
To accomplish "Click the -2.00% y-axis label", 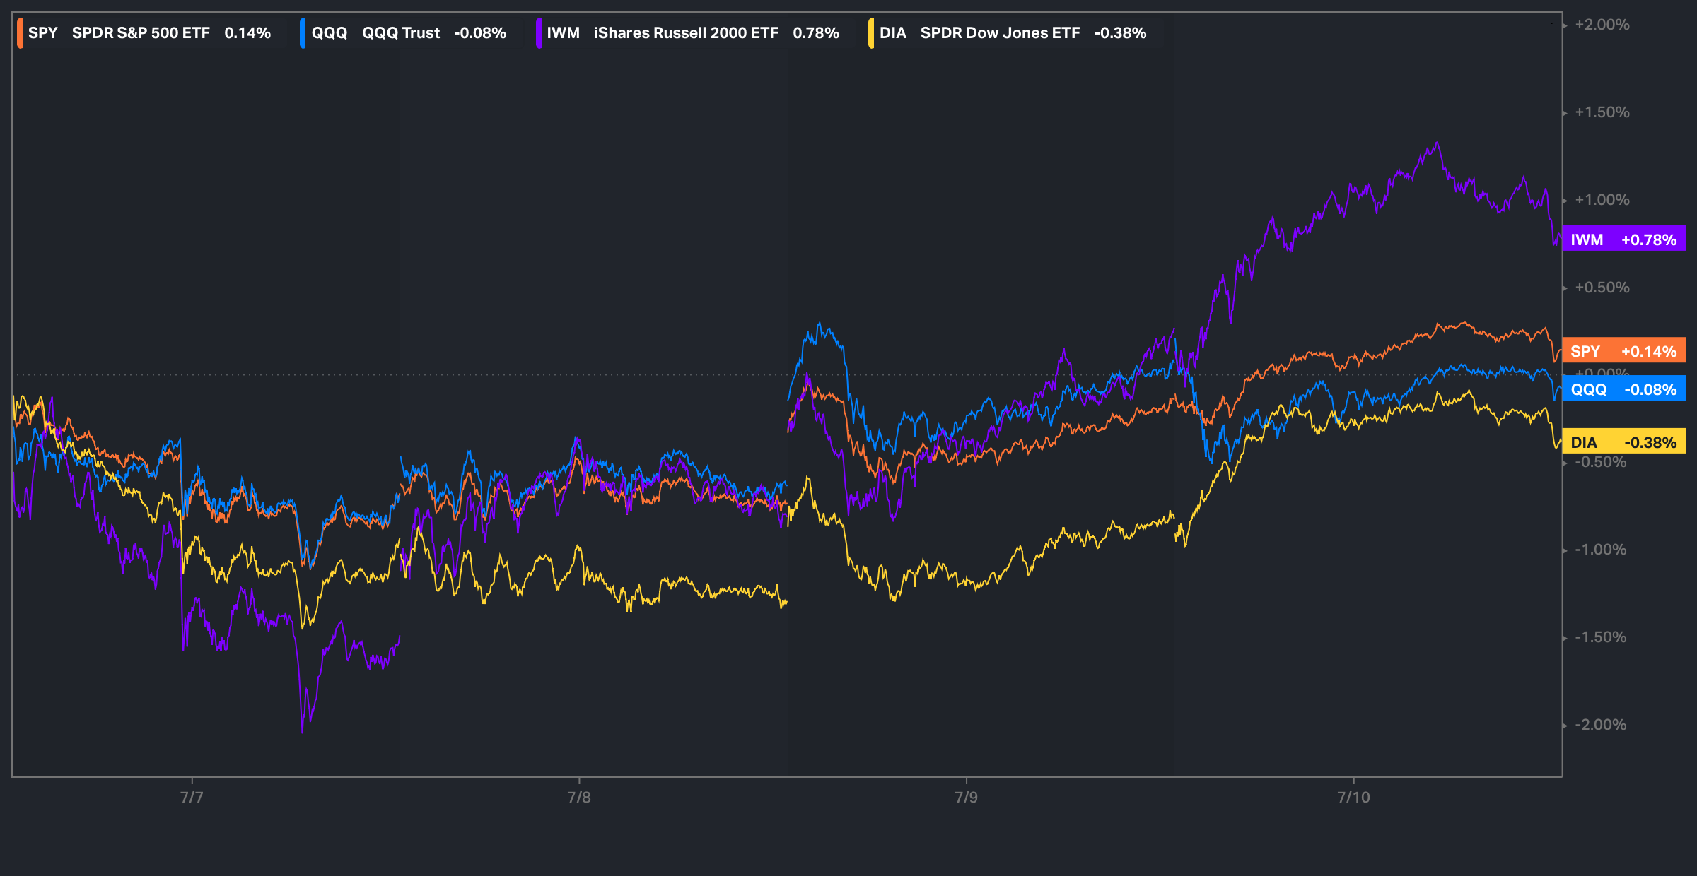I will [x=1600, y=725].
